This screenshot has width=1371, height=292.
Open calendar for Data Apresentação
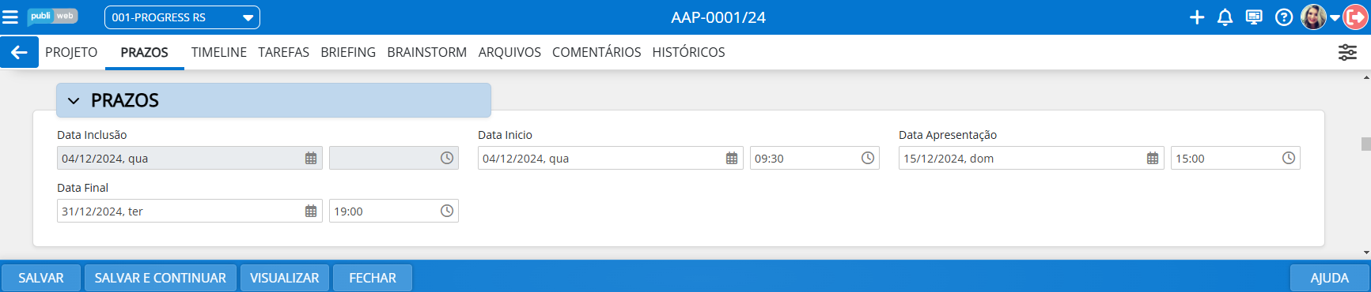[x=1153, y=158]
